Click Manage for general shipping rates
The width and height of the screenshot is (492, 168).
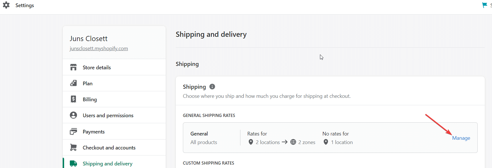(461, 138)
